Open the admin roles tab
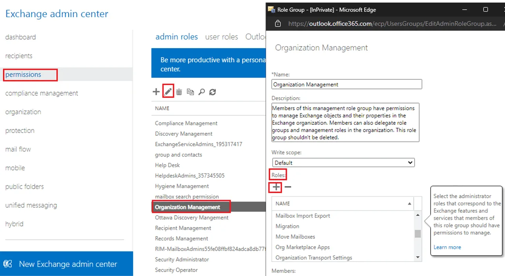Screen dimensions: 505x276 tap(176, 37)
